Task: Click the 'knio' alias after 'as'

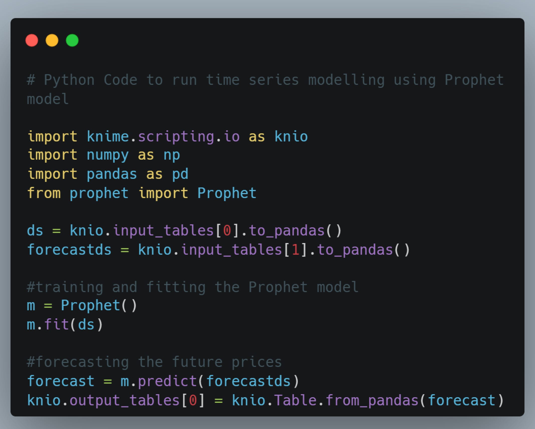Action: (x=291, y=137)
